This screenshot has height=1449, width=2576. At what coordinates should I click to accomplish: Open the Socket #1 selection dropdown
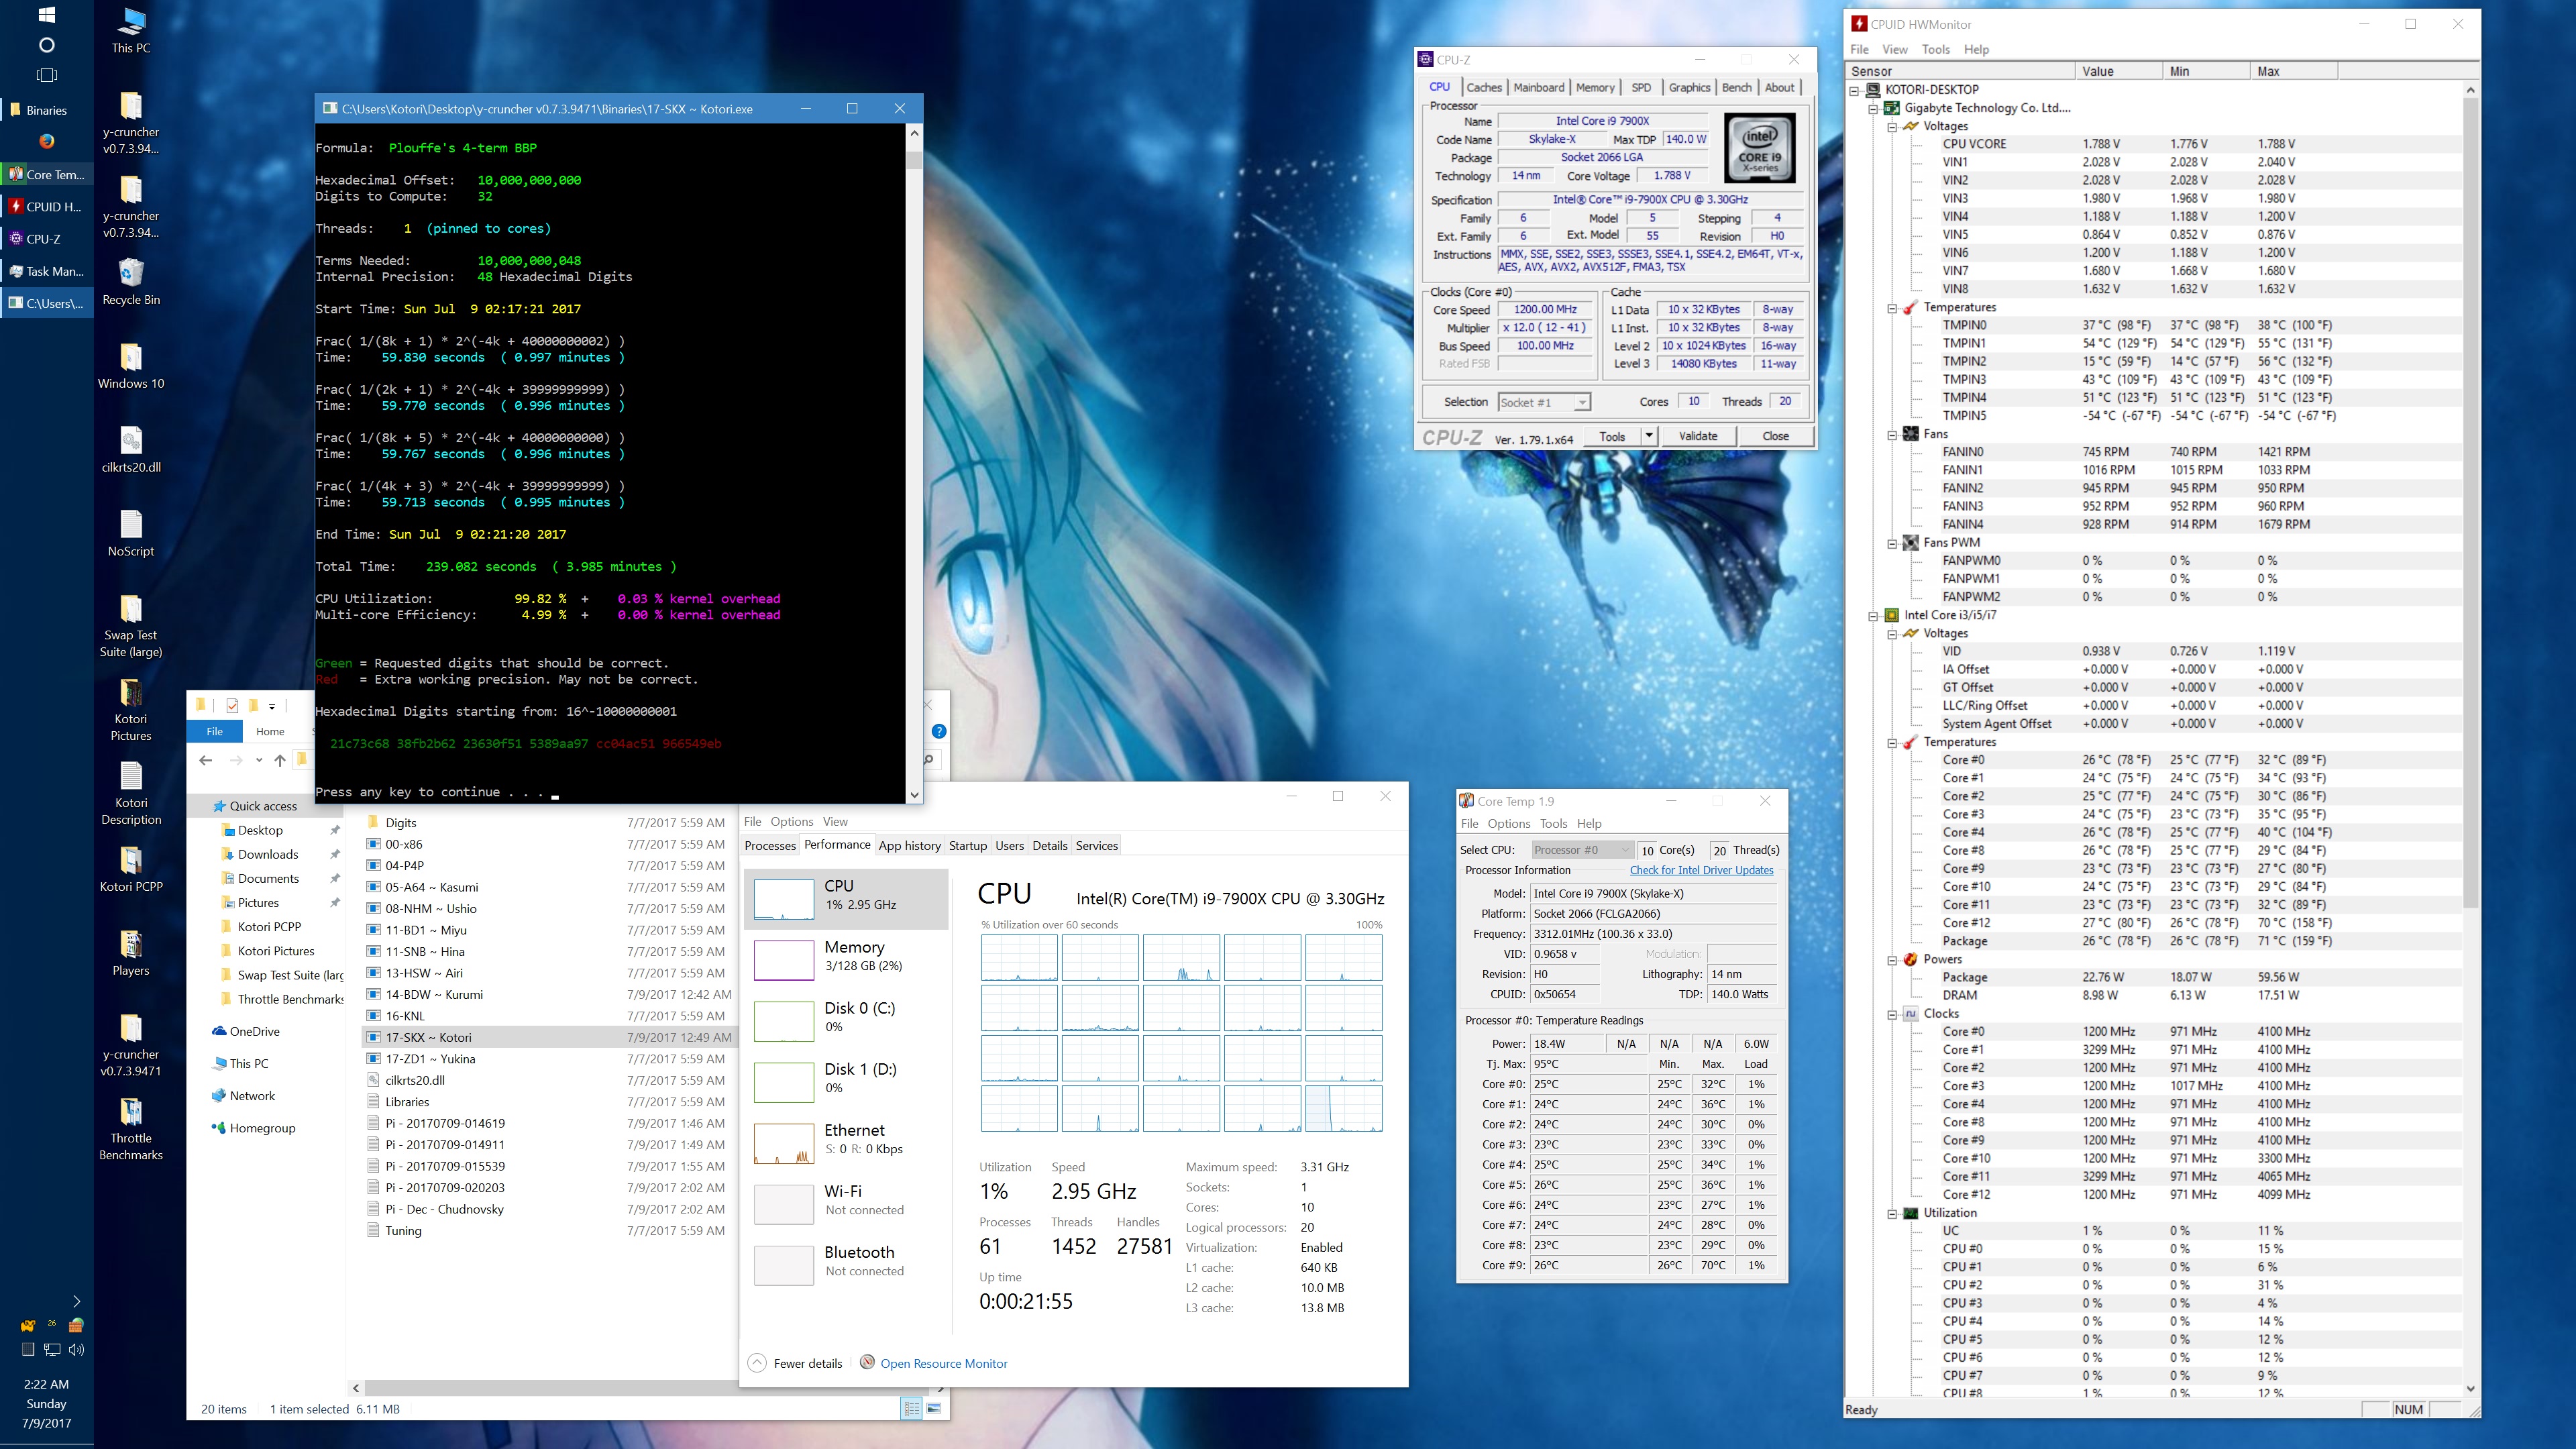(1581, 402)
